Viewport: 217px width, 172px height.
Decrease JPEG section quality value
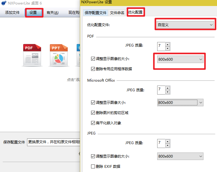pyautogui.click(x=168, y=145)
